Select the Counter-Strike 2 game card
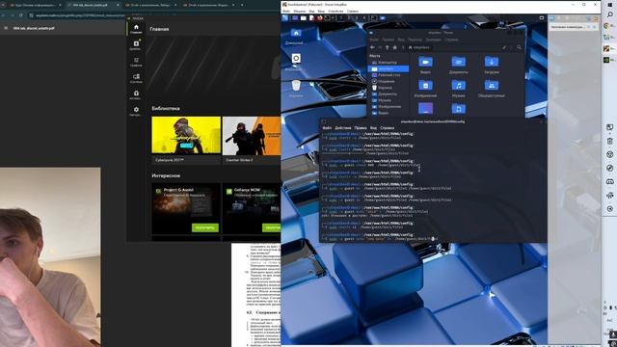 tap(252, 140)
